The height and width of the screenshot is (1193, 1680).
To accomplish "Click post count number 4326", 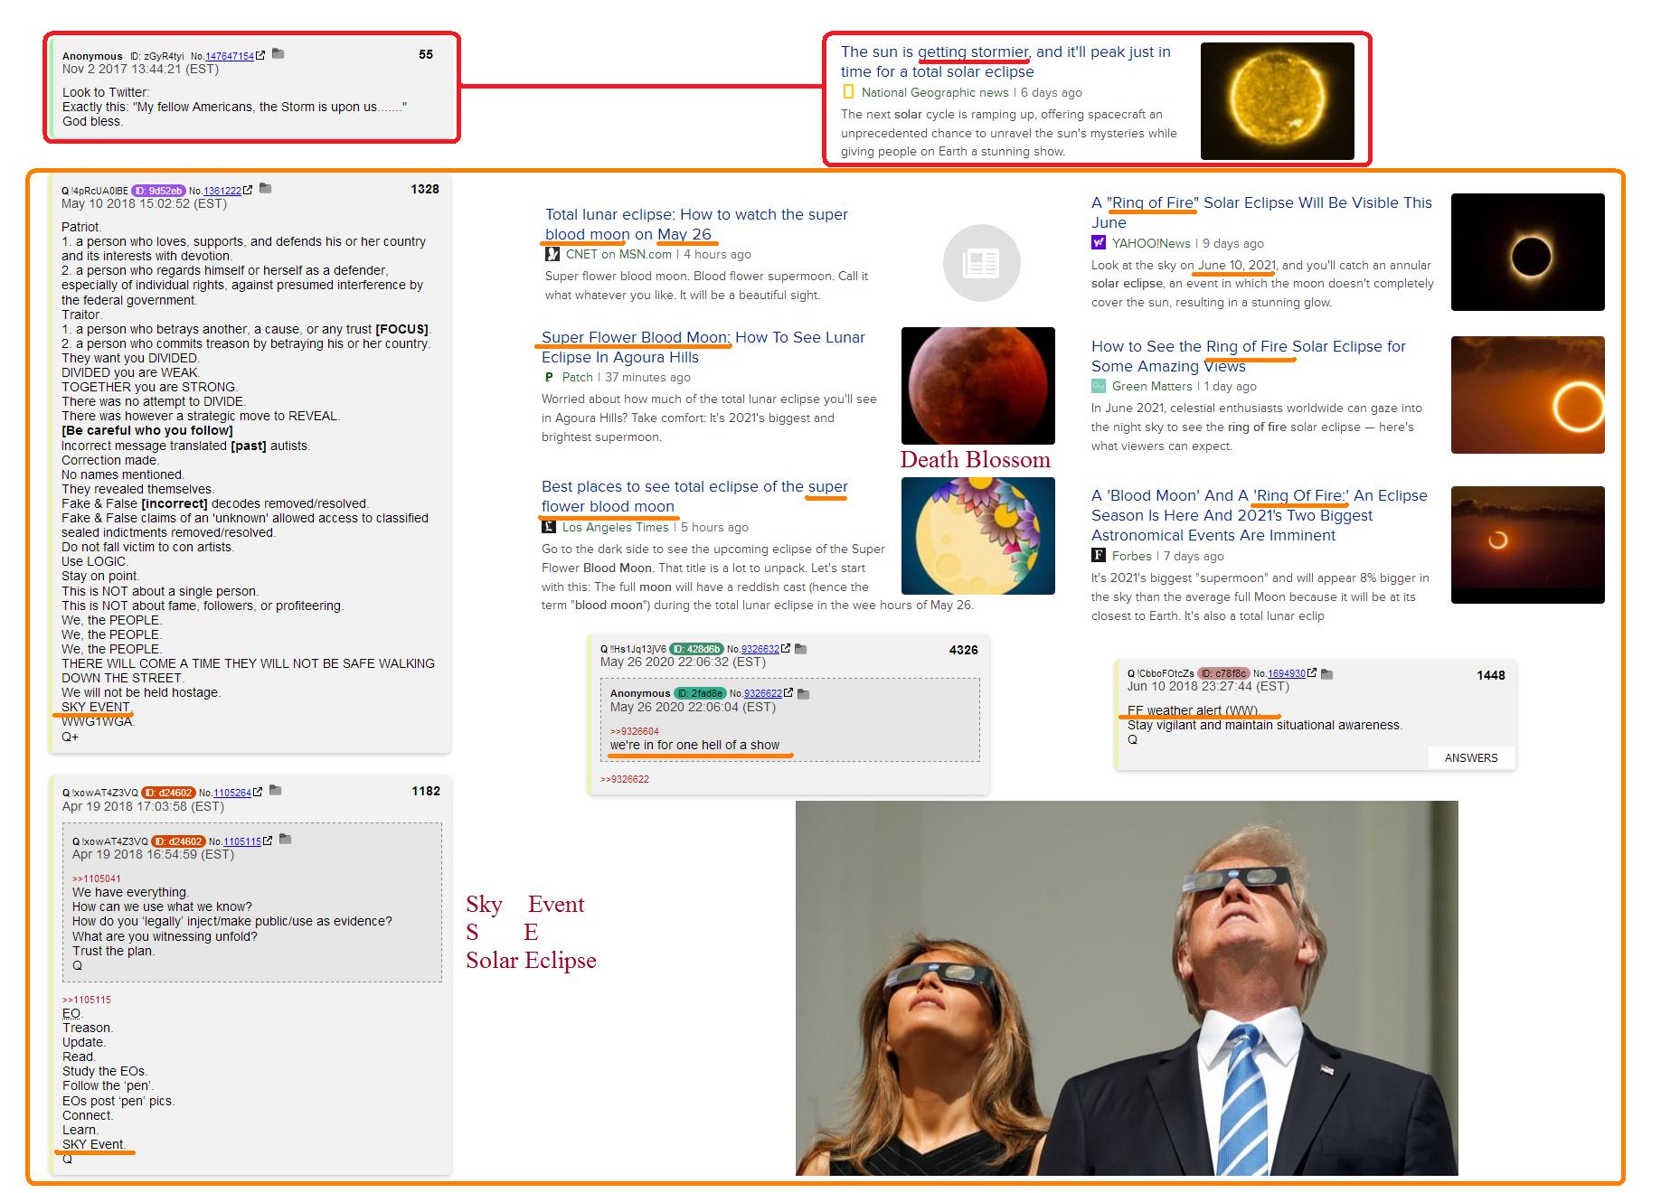I will click(x=963, y=650).
